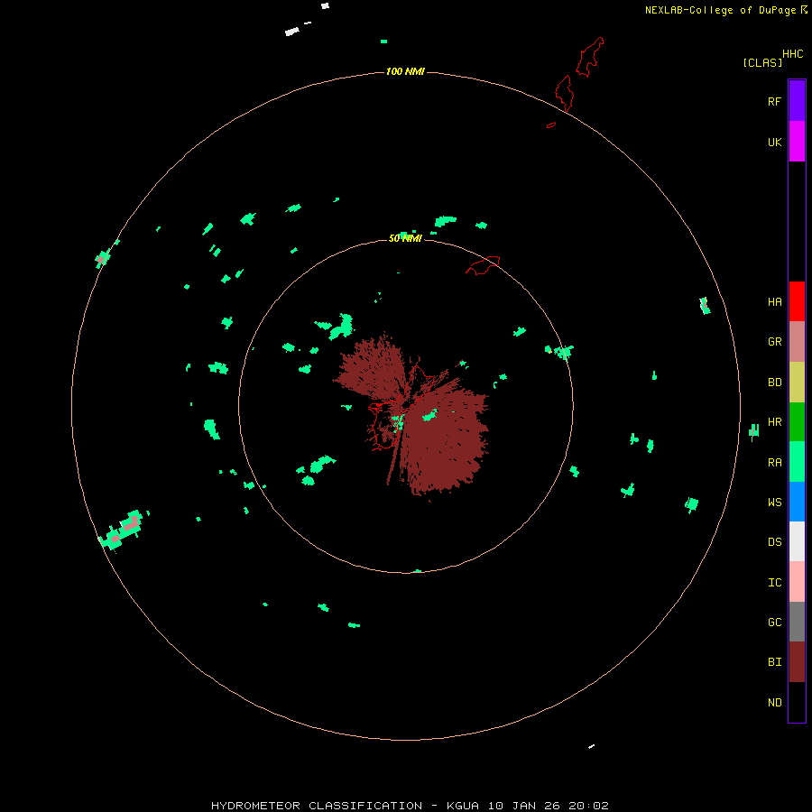Click the HHC product code text
Screen dimensions: 812x812
click(792, 54)
